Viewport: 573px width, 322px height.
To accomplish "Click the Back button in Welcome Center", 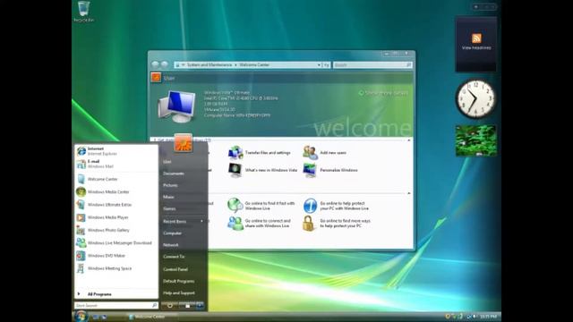I will pos(155,64).
